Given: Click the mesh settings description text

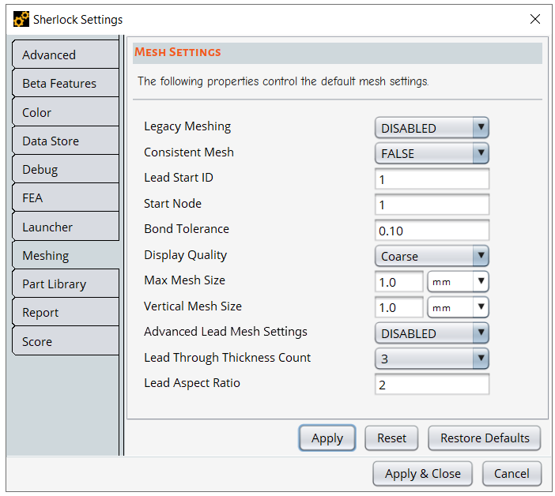Looking at the screenshot, I should (x=283, y=81).
